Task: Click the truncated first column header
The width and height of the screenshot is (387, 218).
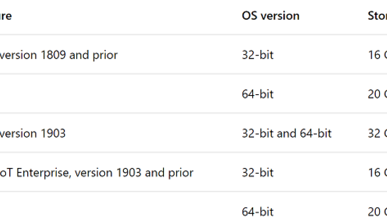Action: click(x=6, y=16)
